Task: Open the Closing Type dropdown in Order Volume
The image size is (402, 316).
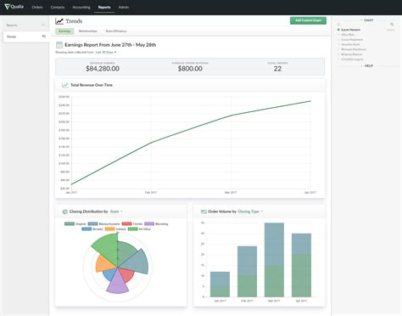Action: point(250,212)
